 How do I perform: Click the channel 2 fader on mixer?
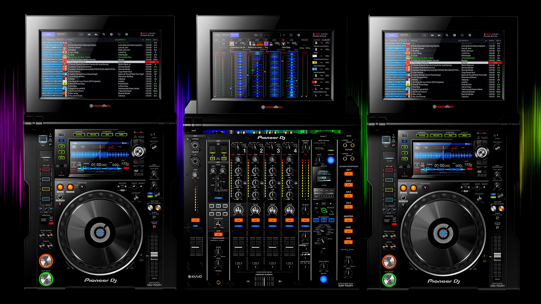click(x=256, y=247)
